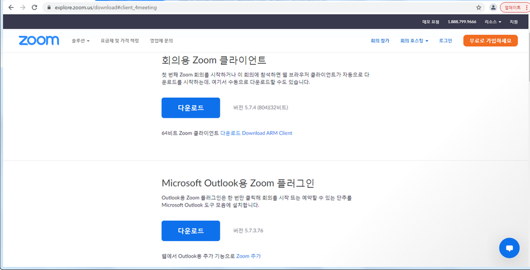Viewport: 530px width, 270px height.
Task: Click the 업데이트 browser update button
Action: coord(512,8)
